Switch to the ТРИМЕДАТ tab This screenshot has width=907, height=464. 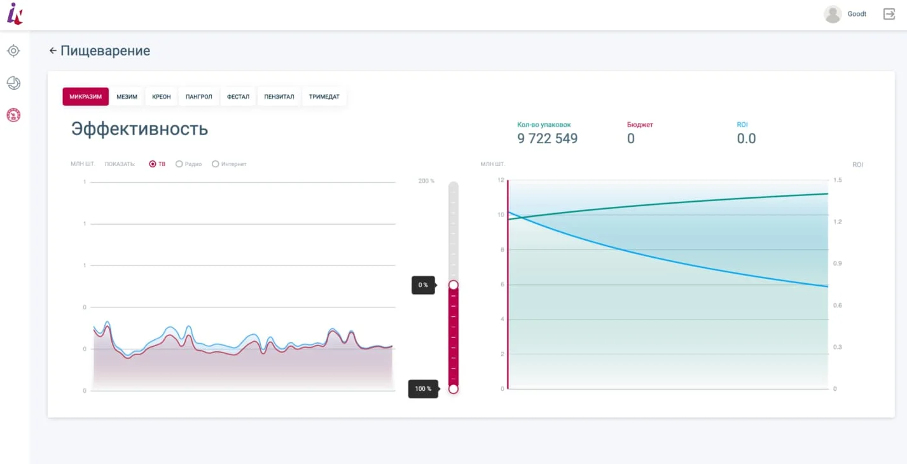pos(324,97)
